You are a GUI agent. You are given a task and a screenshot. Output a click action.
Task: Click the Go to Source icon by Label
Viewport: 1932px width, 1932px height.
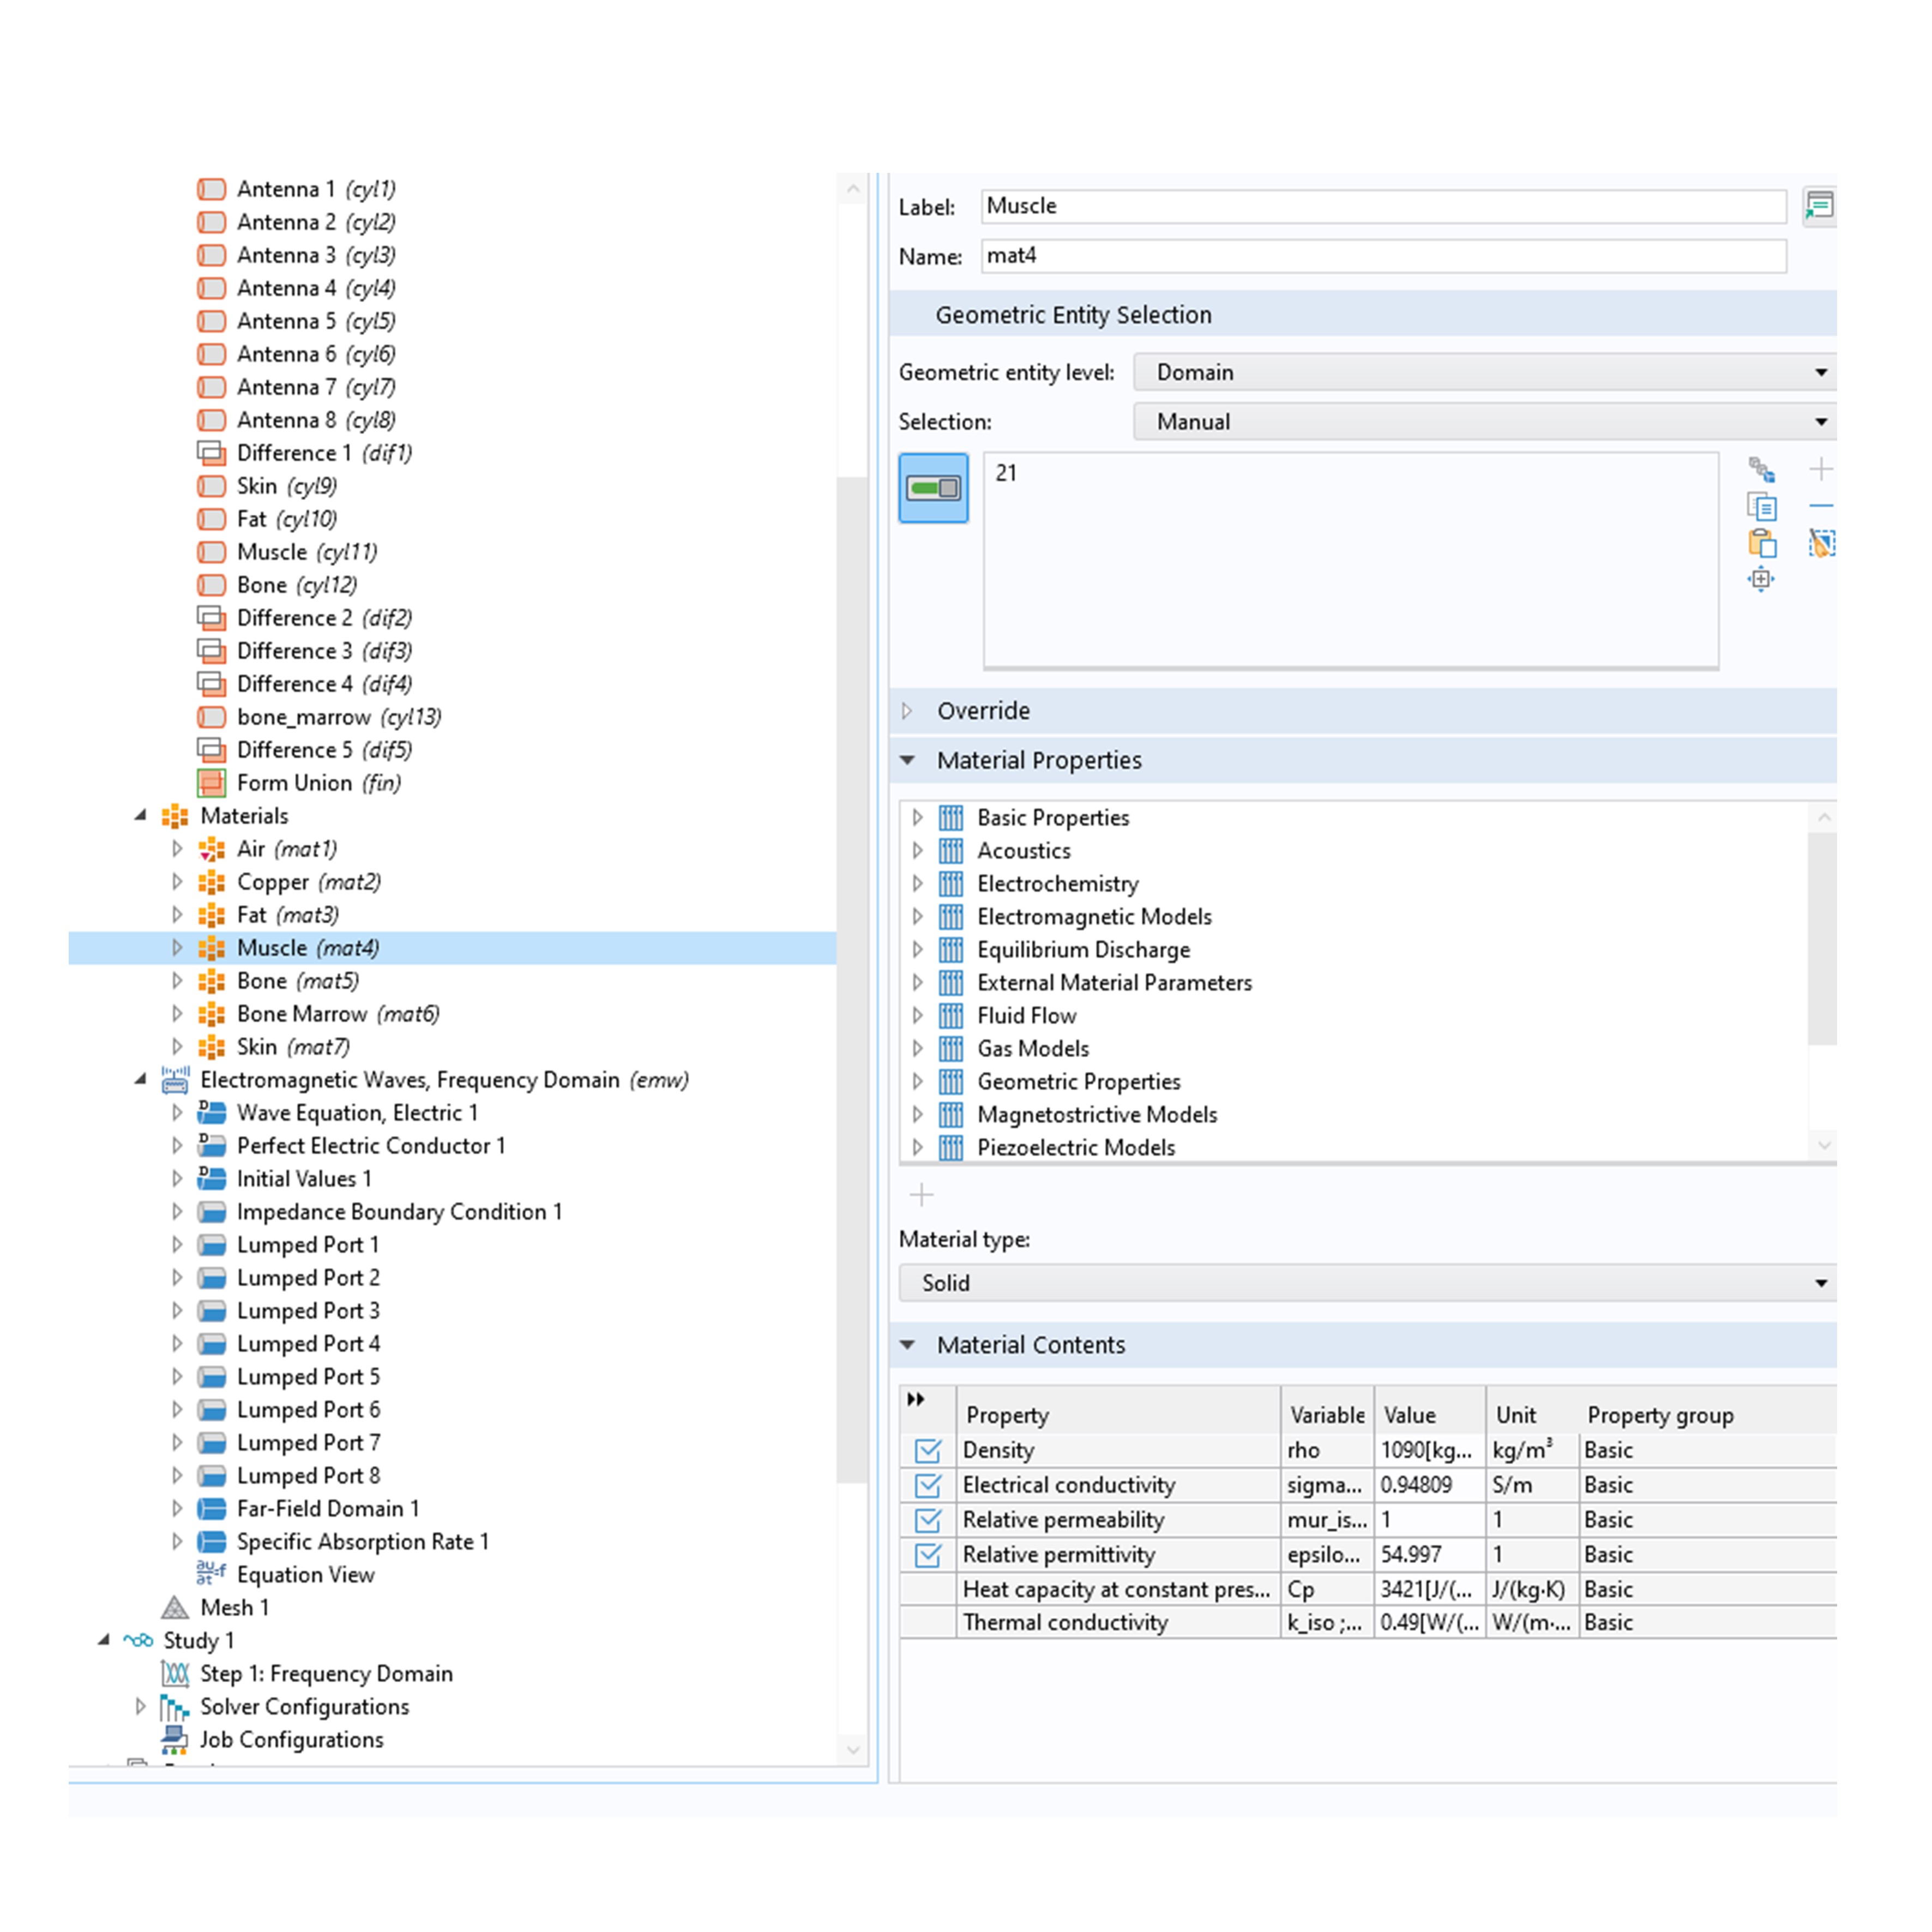pos(1818,206)
